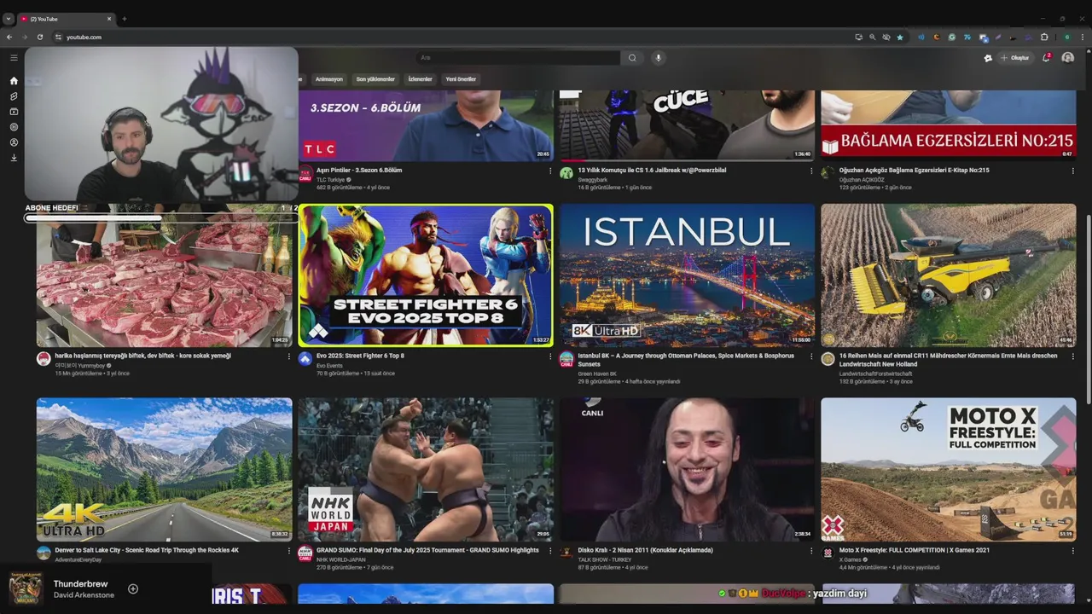Image resolution: width=1092 pixels, height=614 pixels.
Task: Open notifications bell with 2 badge
Action: pyautogui.click(x=1046, y=58)
